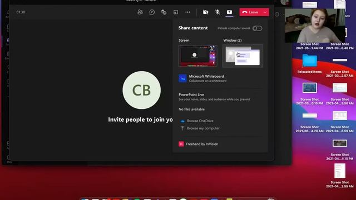Open the meeting chat icon
This screenshot has height=200, width=356.
[152, 12]
